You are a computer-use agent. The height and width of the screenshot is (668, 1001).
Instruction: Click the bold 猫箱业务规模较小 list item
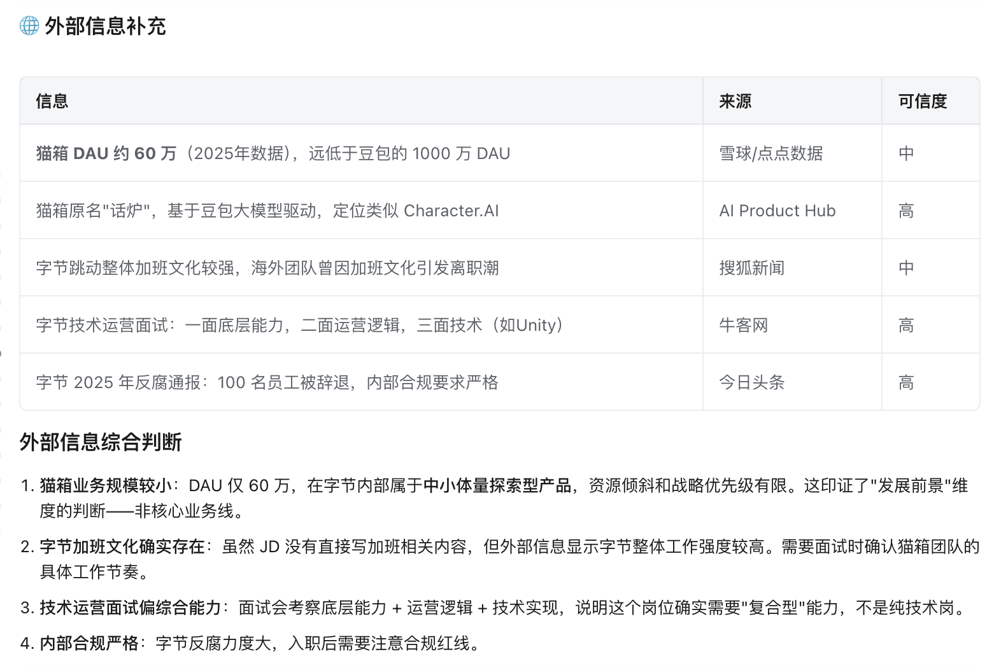click(x=106, y=485)
